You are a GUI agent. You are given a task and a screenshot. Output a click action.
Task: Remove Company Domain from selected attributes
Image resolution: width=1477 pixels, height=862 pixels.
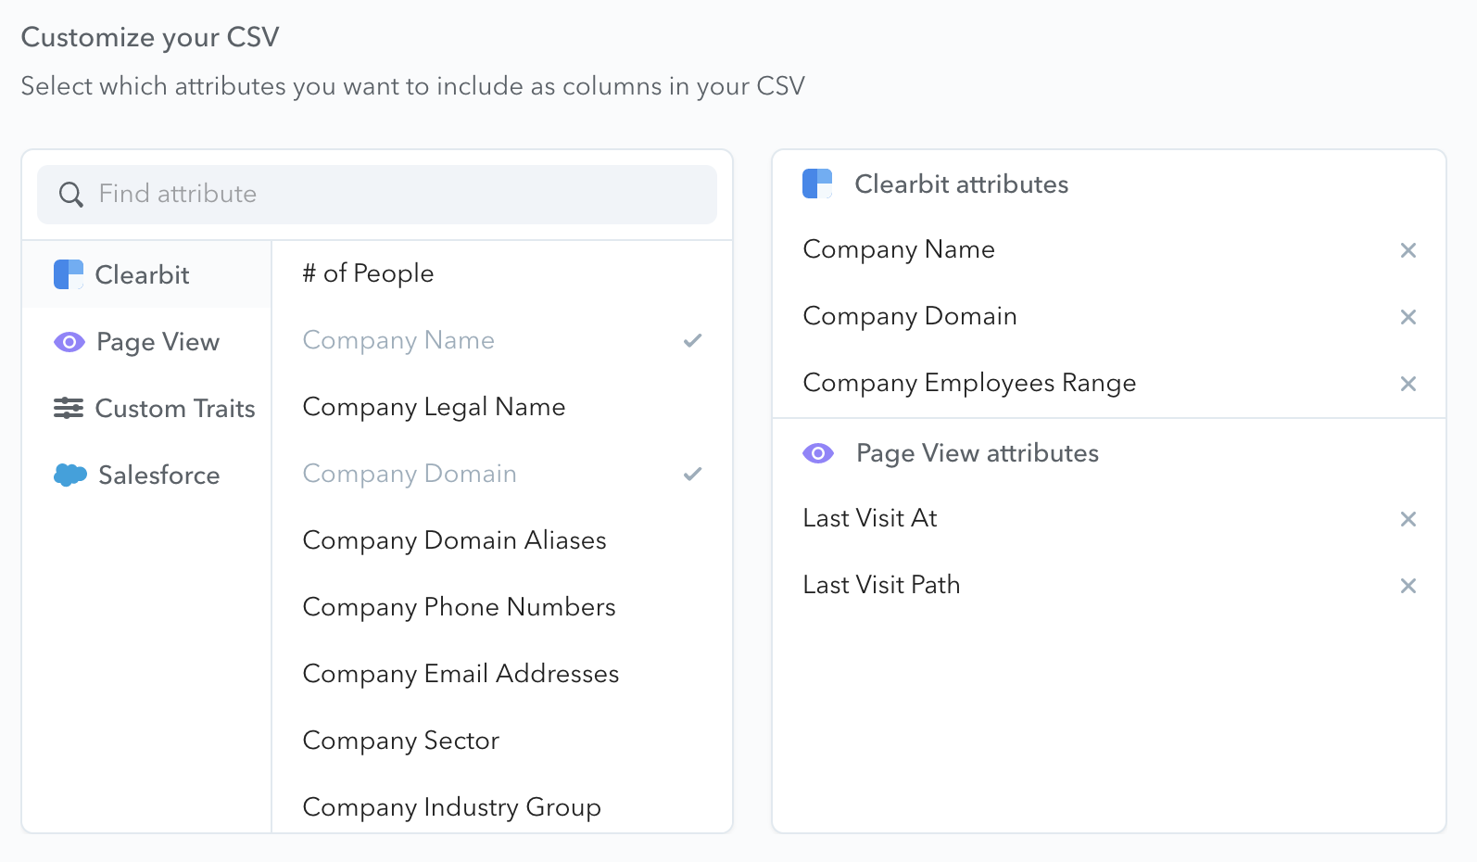pos(1408,317)
